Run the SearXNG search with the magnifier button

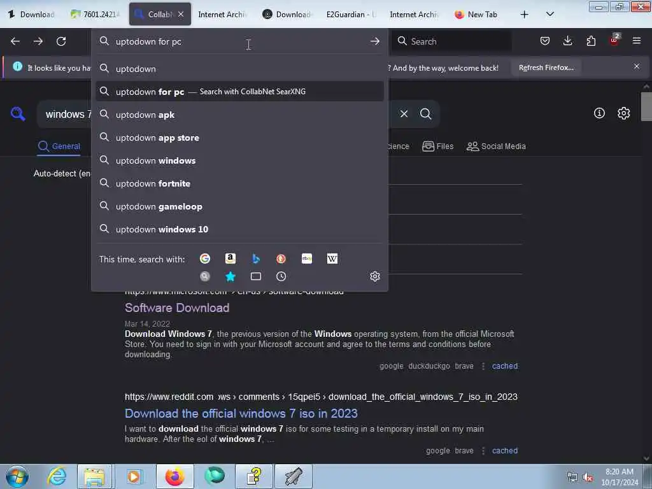click(425, 113)
